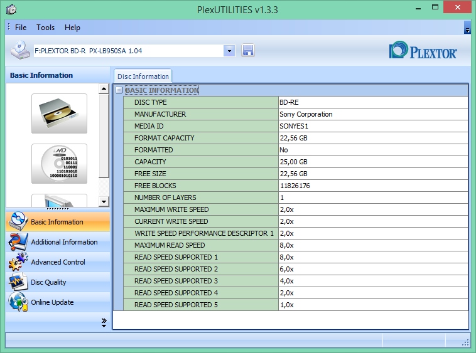476x353 pixels.
Task: Select the 4,0x read speed value
Action: [373, 281]
